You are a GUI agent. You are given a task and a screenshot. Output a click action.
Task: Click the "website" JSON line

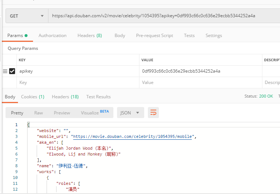point(54,131)
